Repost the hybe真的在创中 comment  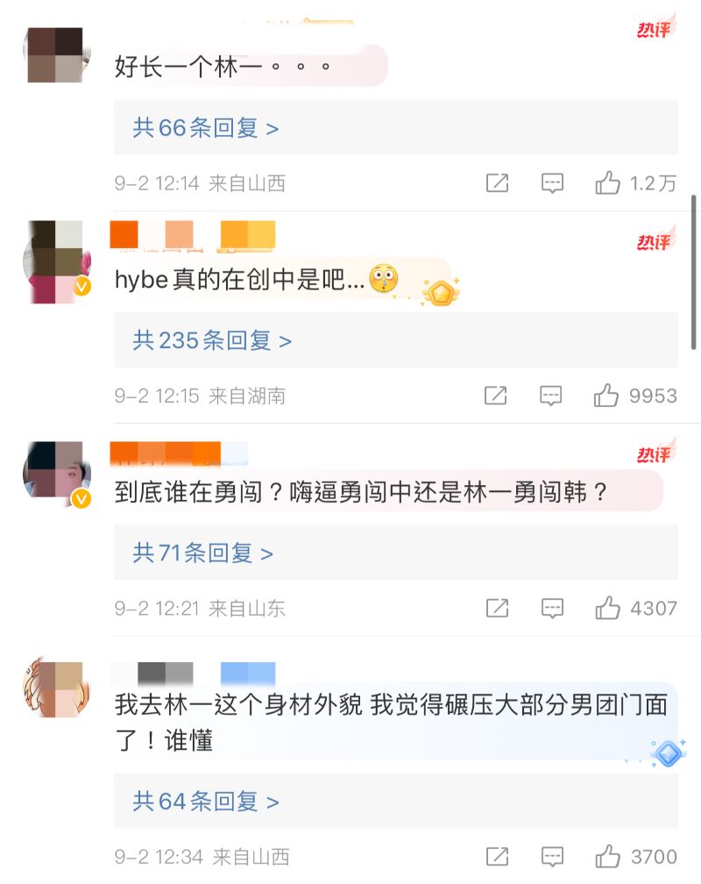[x=495, y=396]
